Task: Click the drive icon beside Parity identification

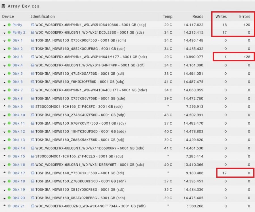Action: (x=33, y=25)
